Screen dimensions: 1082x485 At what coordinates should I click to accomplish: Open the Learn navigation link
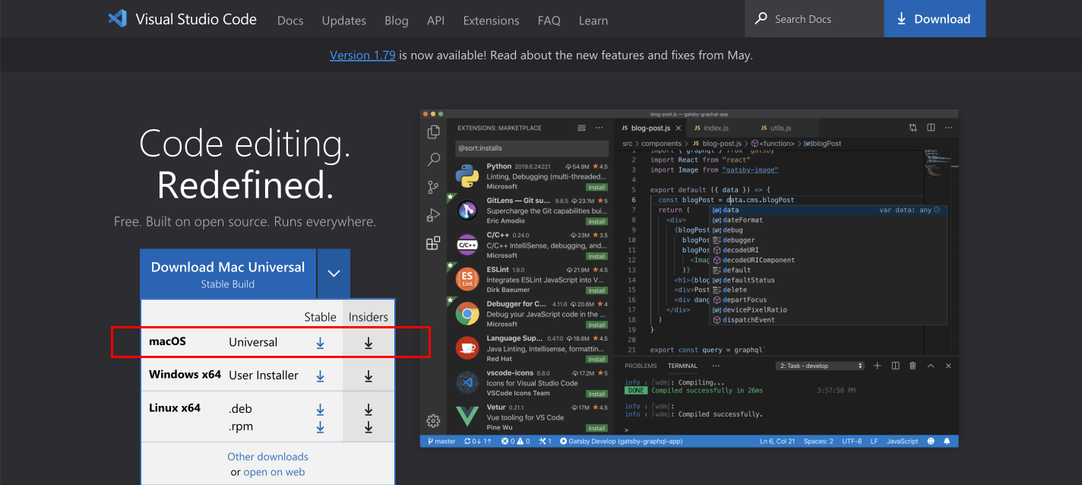click(593, 21)
